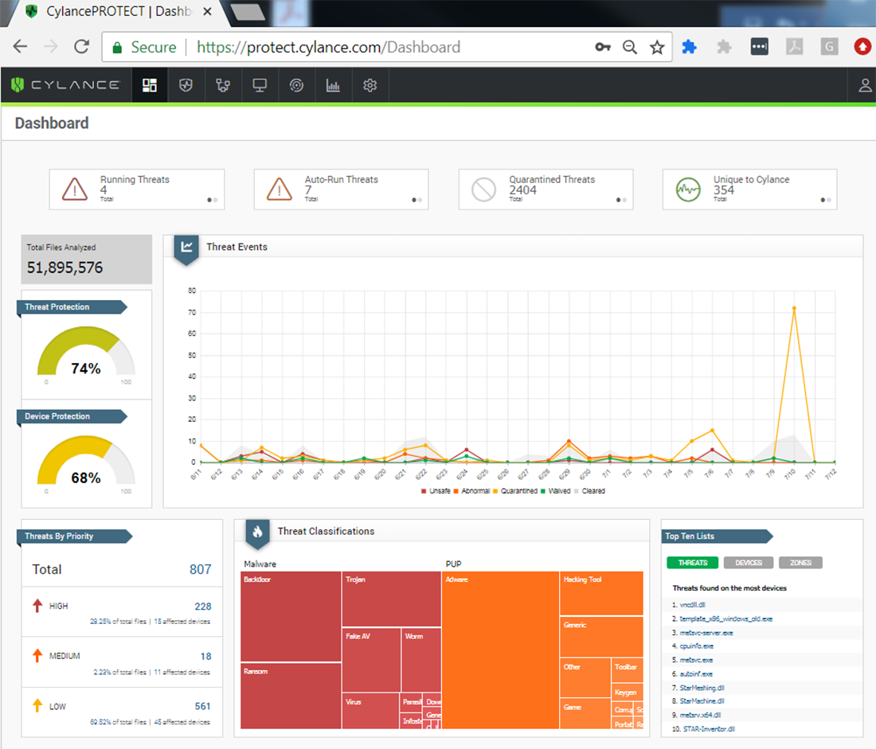The height and width of the screenshot is (749, 876).
Task: Switch Top Ten Lists to THREATS
Action: [x=693, y=563]
